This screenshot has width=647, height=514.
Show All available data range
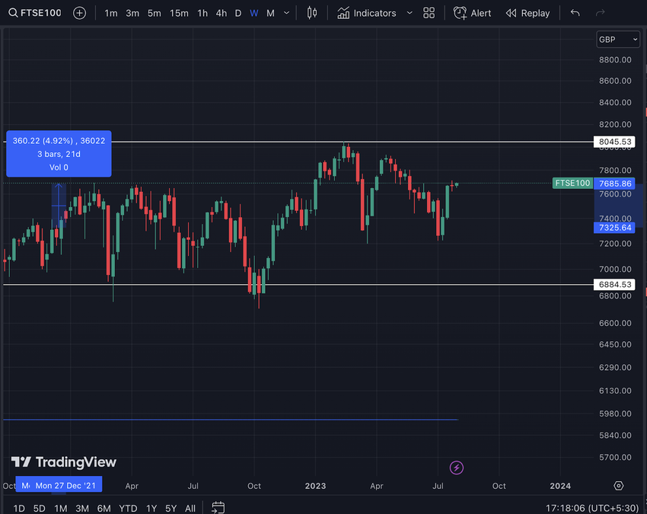tap(190, 508)
